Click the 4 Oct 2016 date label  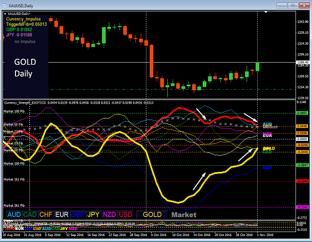159,235
